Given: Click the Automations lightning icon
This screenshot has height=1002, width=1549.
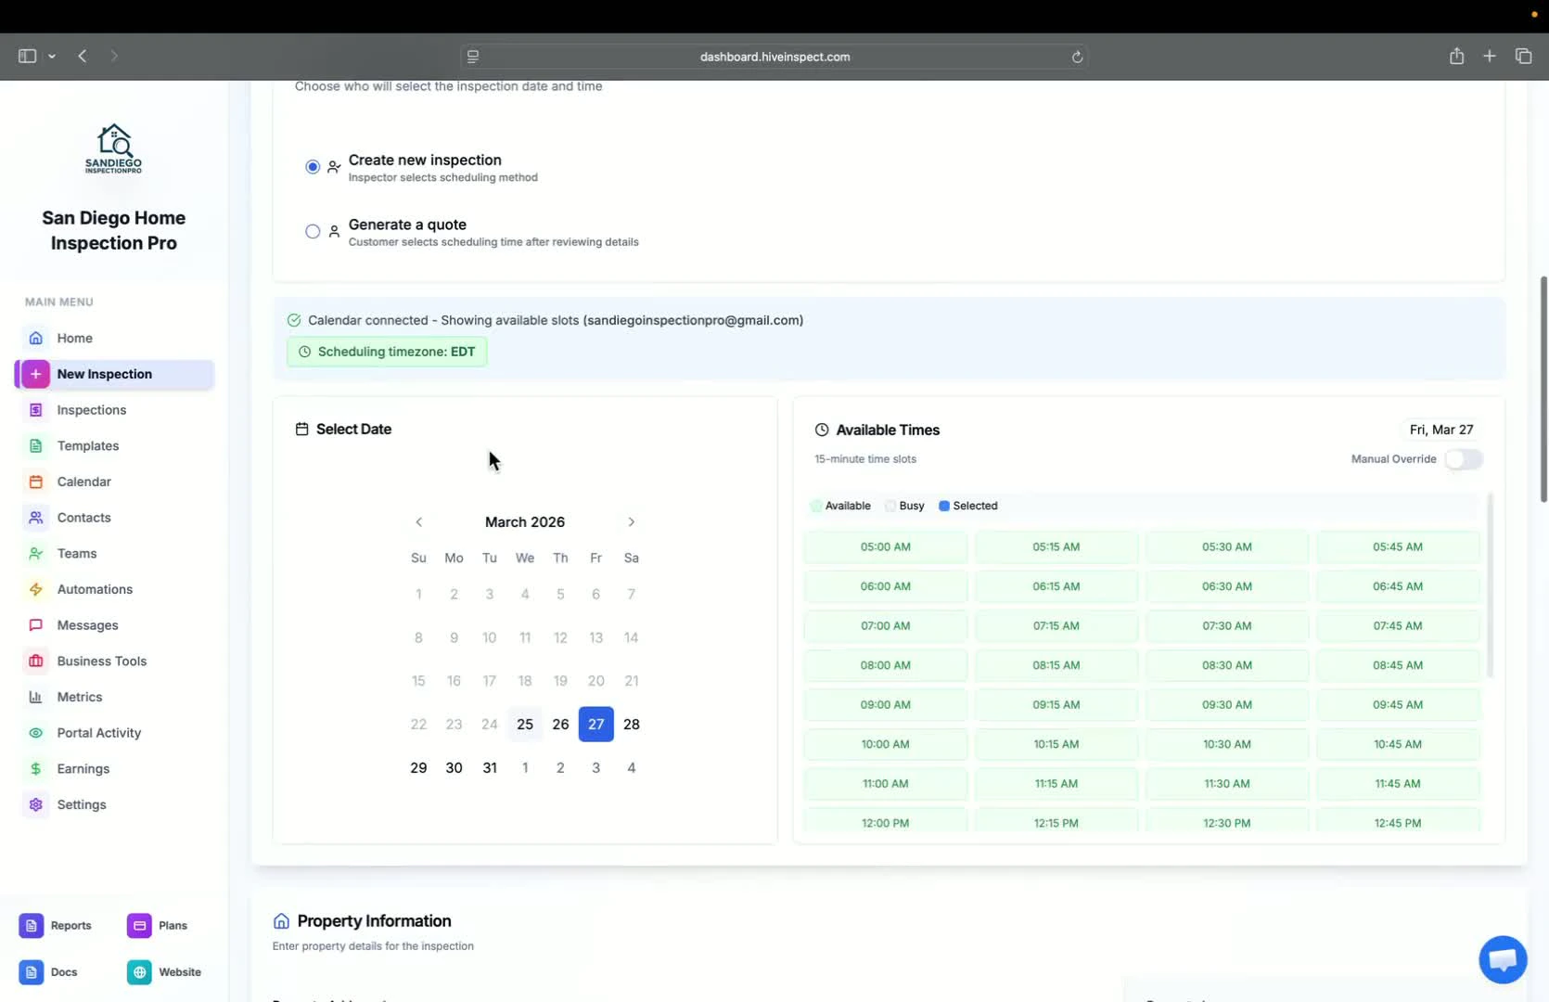Looking at the screenshot, I should click(x=35, y=589).
